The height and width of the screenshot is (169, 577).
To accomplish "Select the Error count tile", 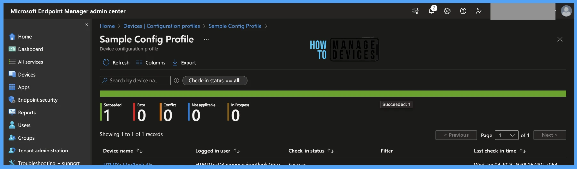I will coord(140,112).
